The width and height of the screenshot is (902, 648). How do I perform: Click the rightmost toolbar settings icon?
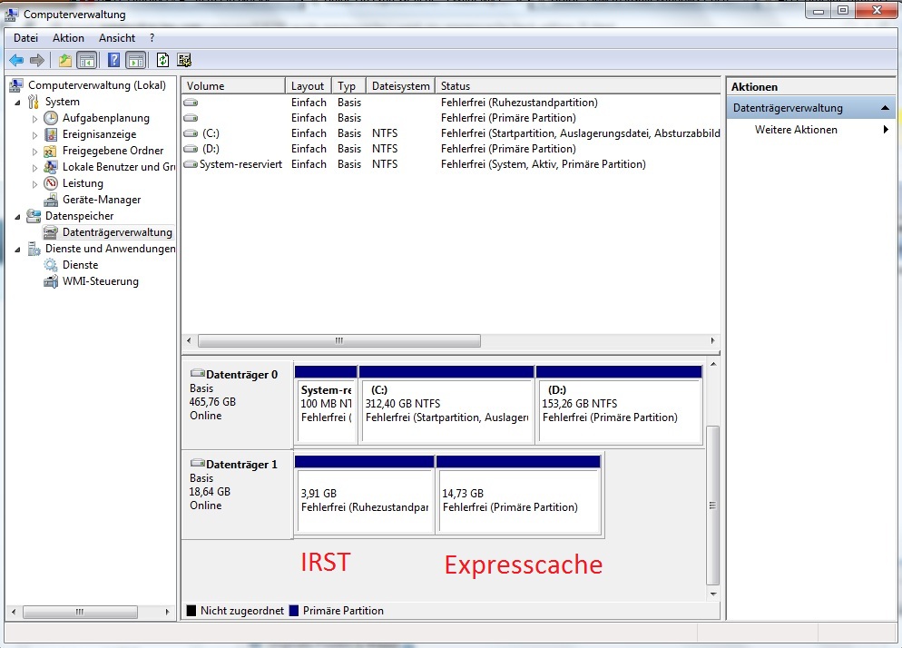click(x=184, y=60)
